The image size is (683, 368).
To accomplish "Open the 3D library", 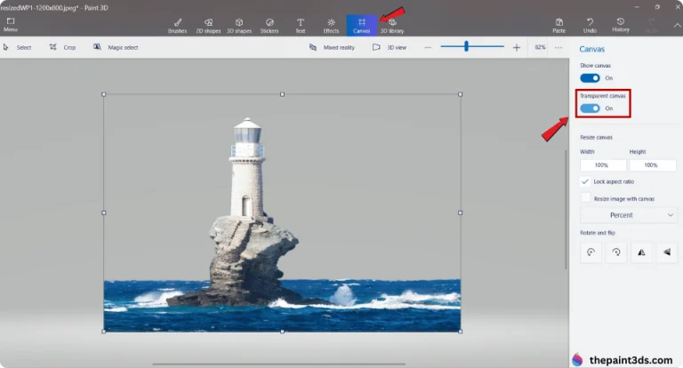I will pos(392,26).
